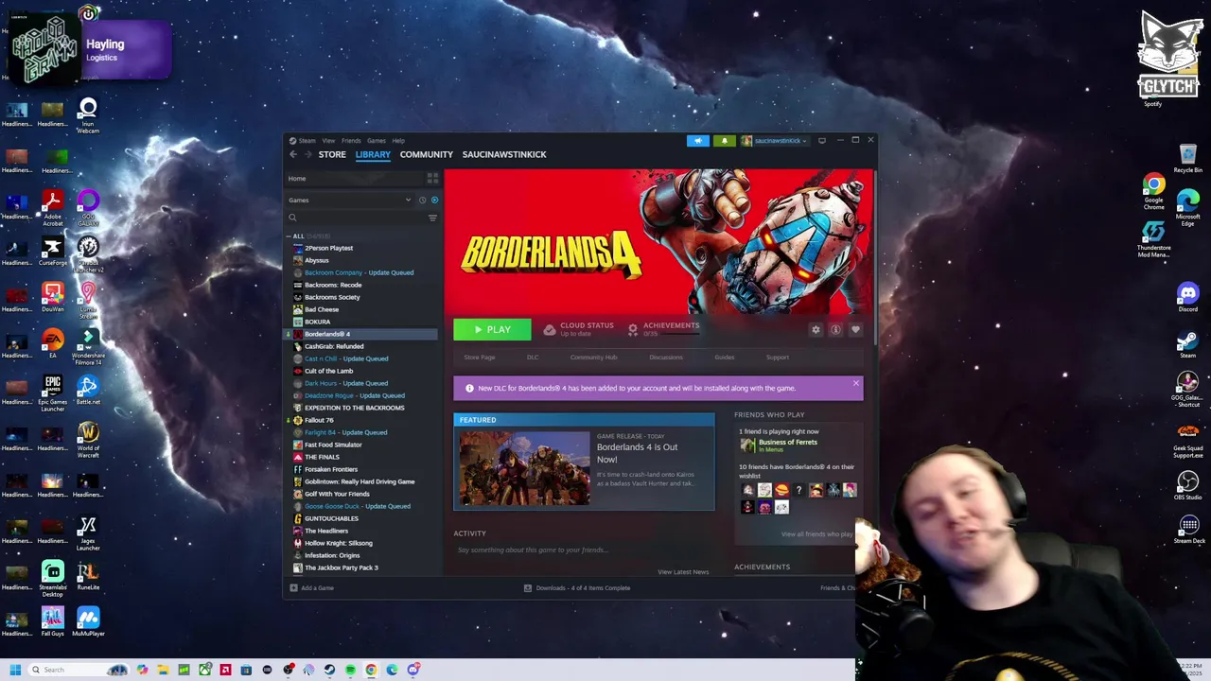Image resolution: width=1211 pixels, height=681 pixels.
Task: Open advanced filters icon beside library search
Action: pyautogui.click(x=432, y=218)
